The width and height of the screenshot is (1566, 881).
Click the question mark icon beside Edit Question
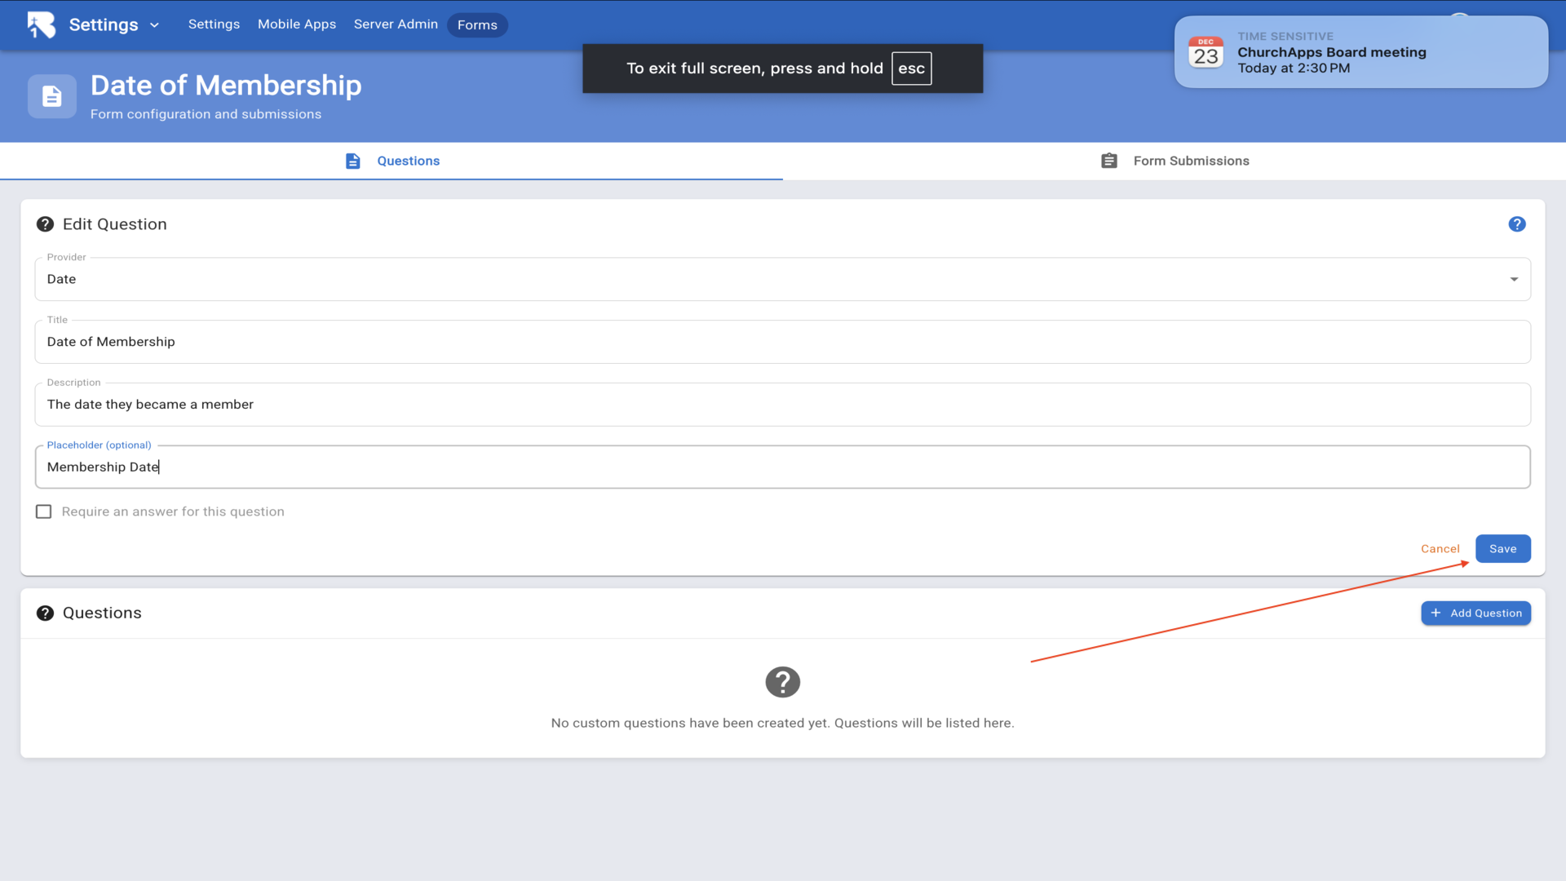(x=45, y=224)
